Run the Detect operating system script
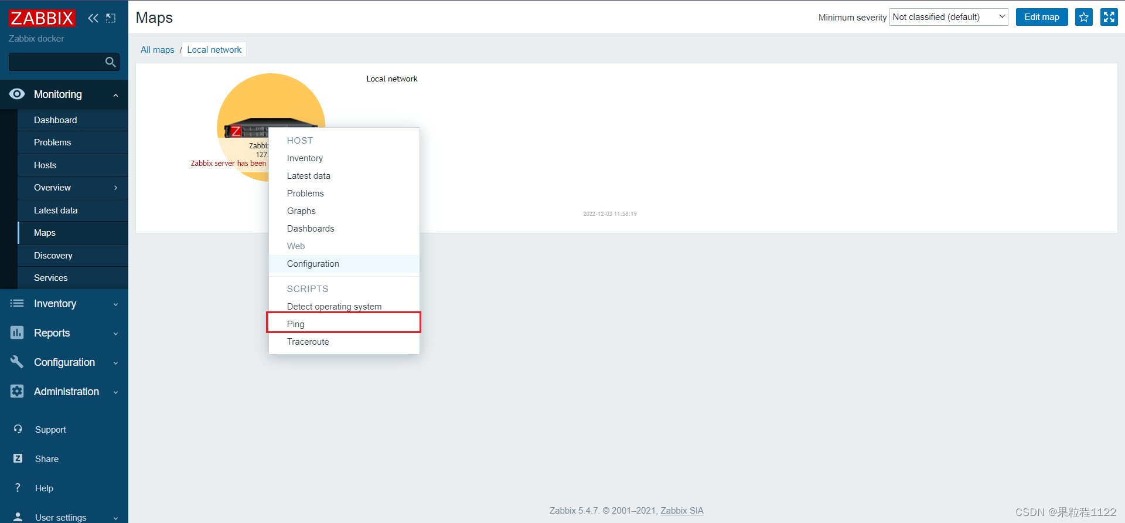 pos(344,306)
